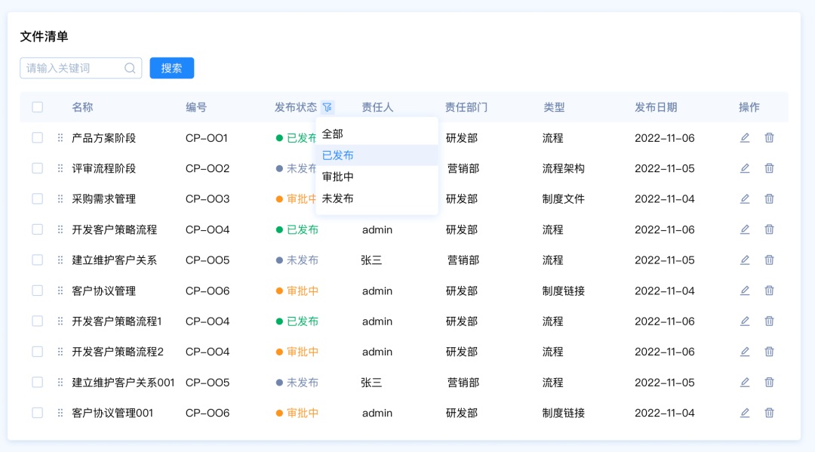Viewport: 815px width, 452px height.
Task: Check the box for 开发客户策略流程 row
Action: 38,229
